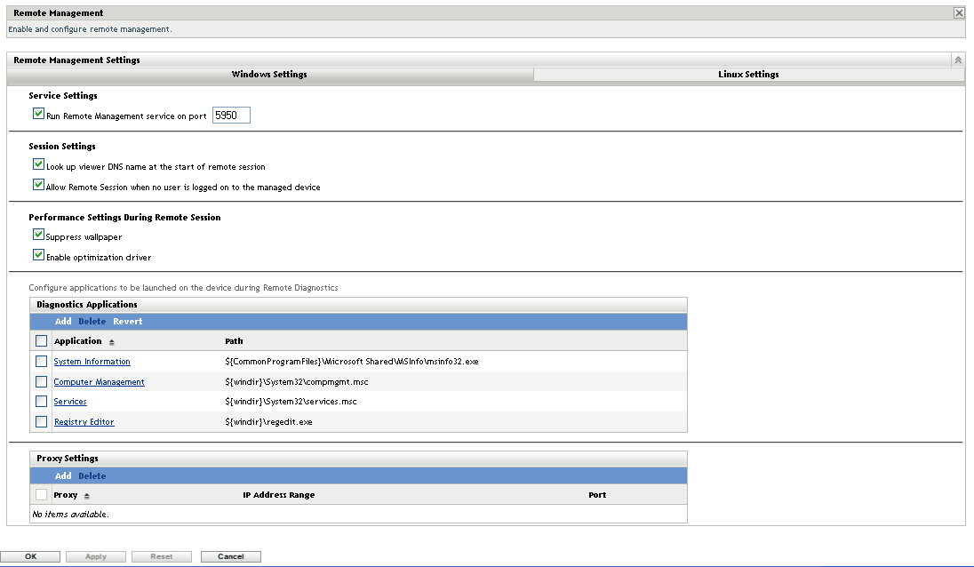
Task: Edit the Remote Management service port field
Action: 229,115
